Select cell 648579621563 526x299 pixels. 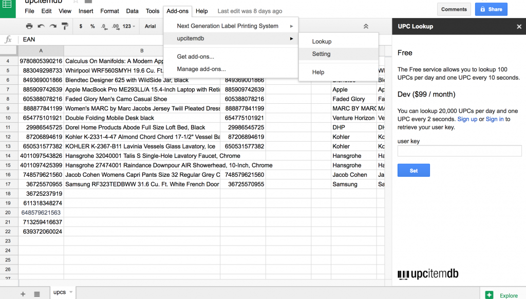(x=41, y=213)
